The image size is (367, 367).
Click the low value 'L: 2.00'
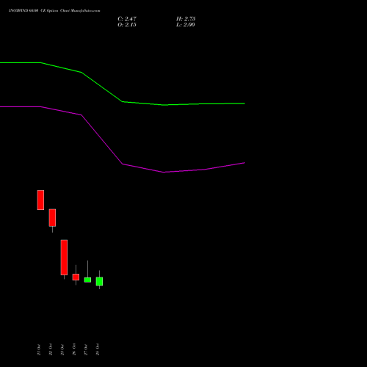[186, 25]
